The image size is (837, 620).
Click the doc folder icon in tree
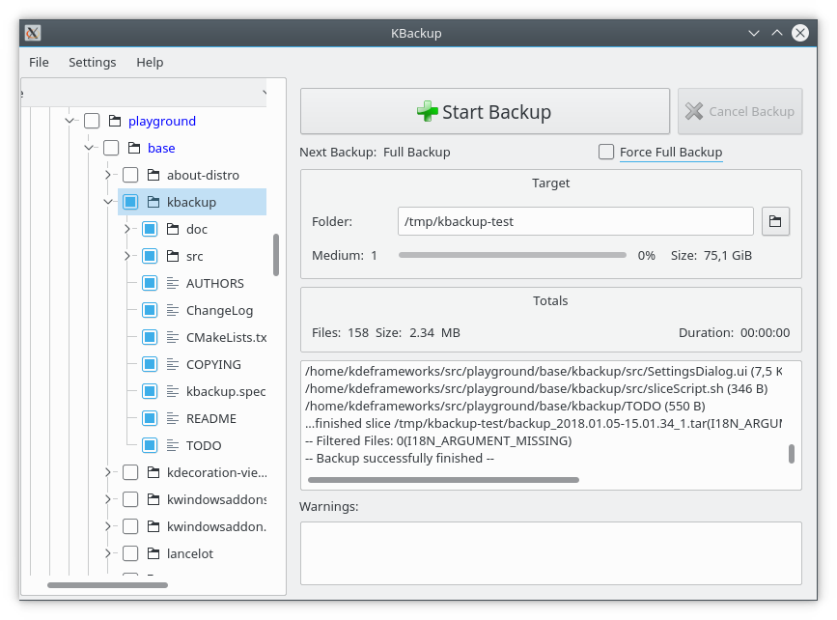tap(173, 230)
